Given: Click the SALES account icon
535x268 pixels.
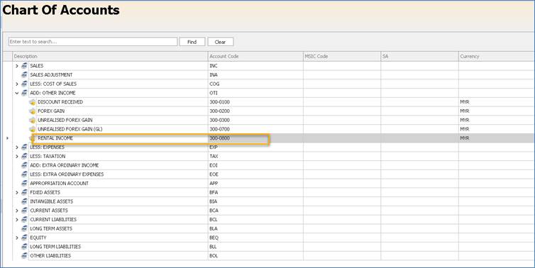Looking at the screenshot, I should click(24, 66).
